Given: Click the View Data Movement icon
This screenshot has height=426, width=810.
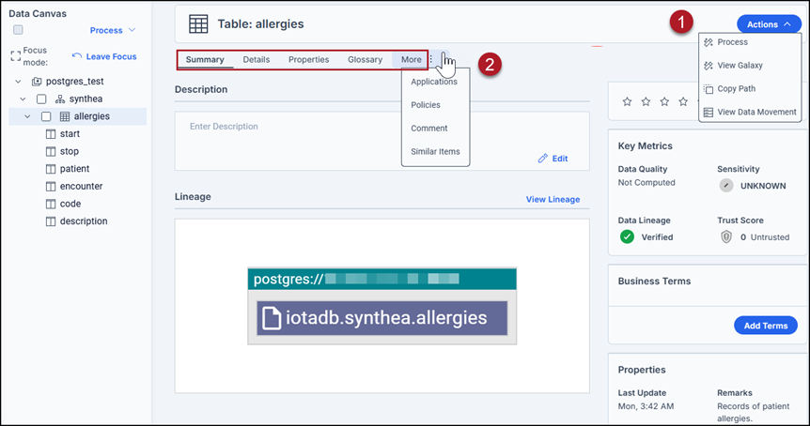Looking at the screenshot, I should (x=709, y=112).
